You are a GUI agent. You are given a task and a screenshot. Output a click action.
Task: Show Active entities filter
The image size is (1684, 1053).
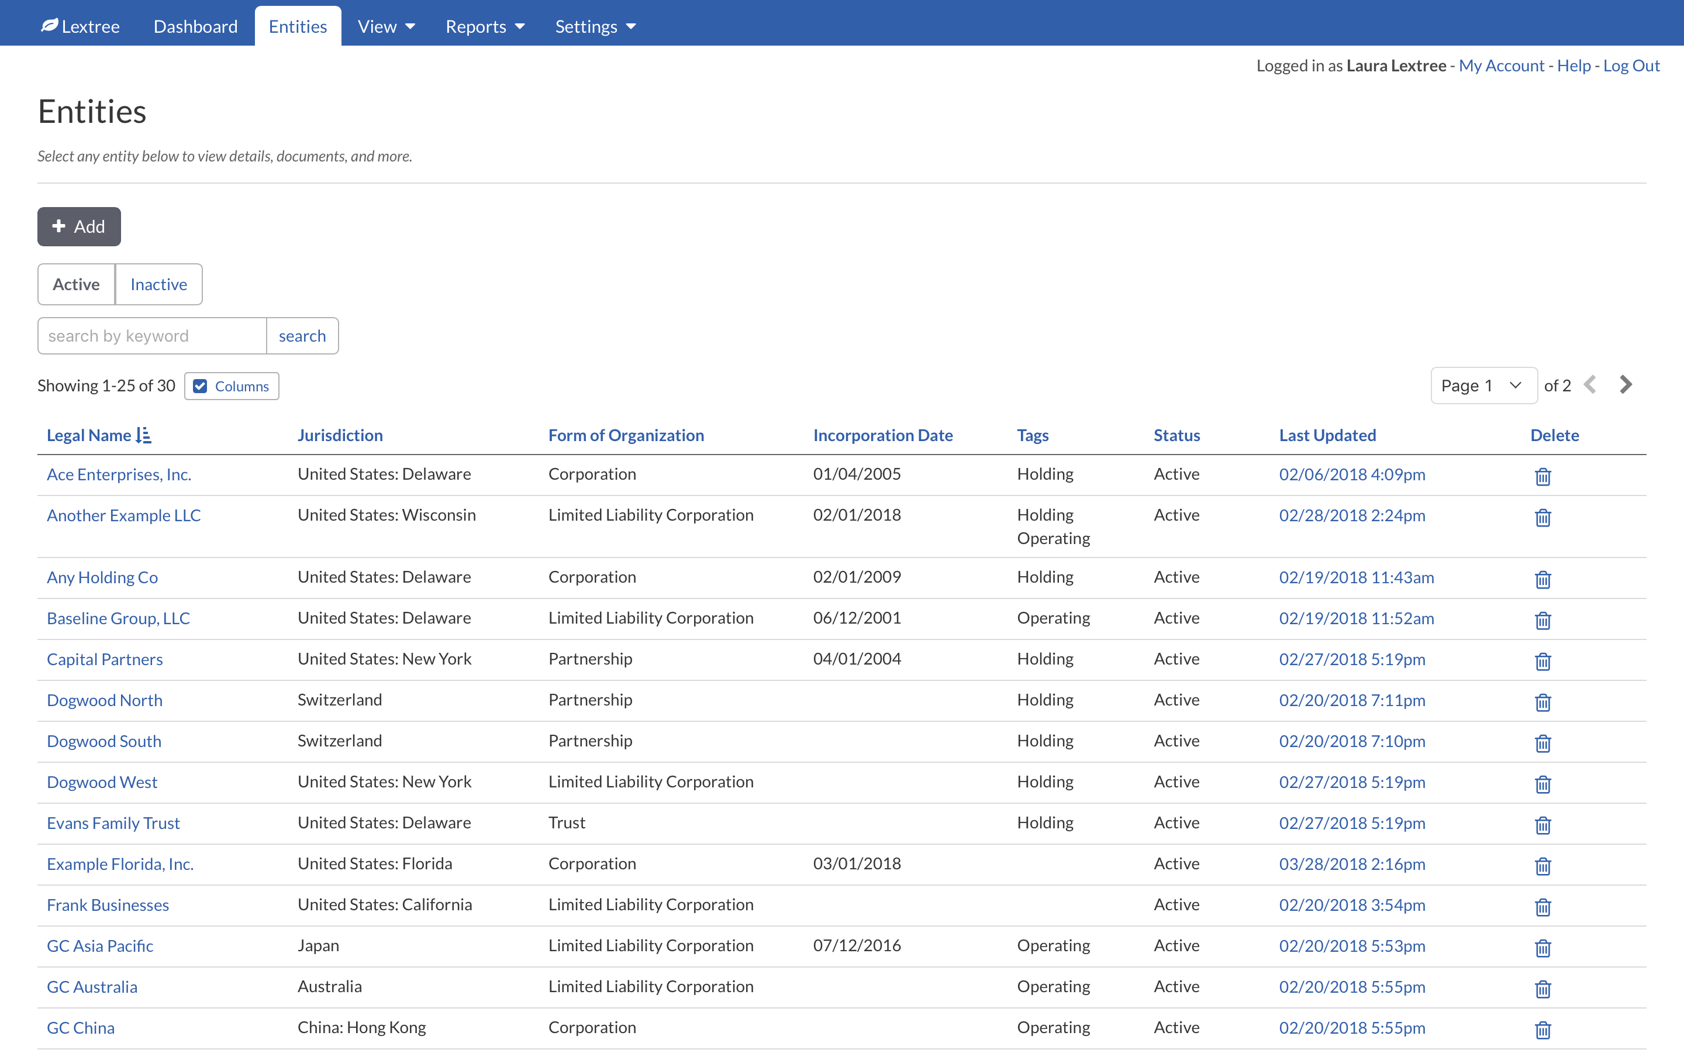[x=77, y=284]
